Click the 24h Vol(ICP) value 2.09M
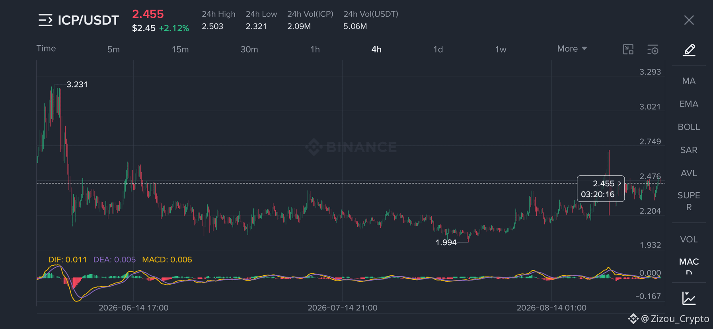 click(299, 26)
